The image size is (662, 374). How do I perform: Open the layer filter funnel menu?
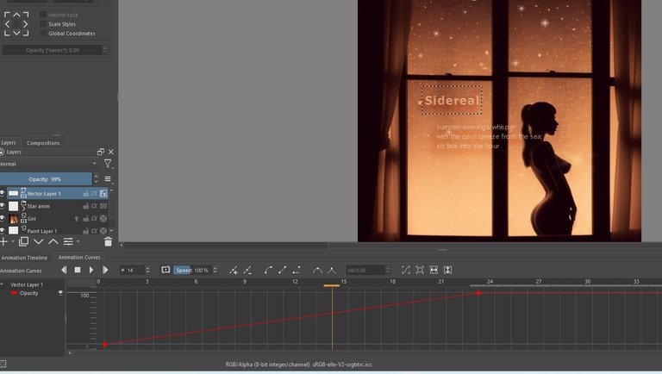click(x=108, y=164)
